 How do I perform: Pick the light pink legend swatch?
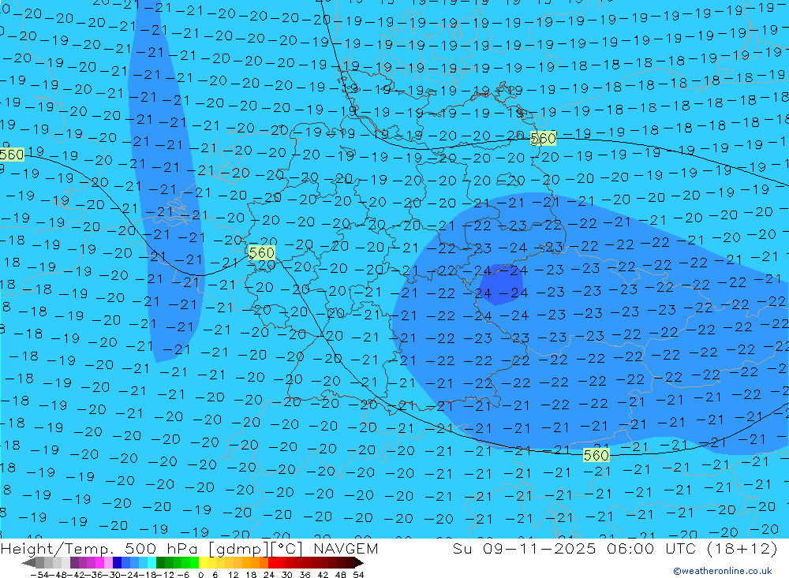click(x=108, y=562)
